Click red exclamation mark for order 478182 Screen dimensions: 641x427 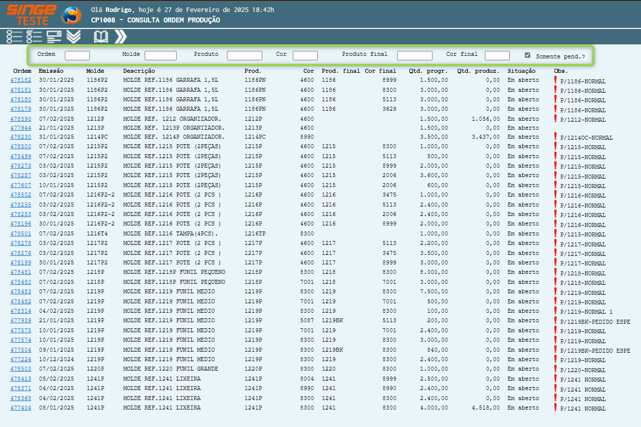click(556, 80)
